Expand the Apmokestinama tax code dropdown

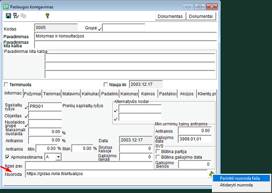click(58, 157)
